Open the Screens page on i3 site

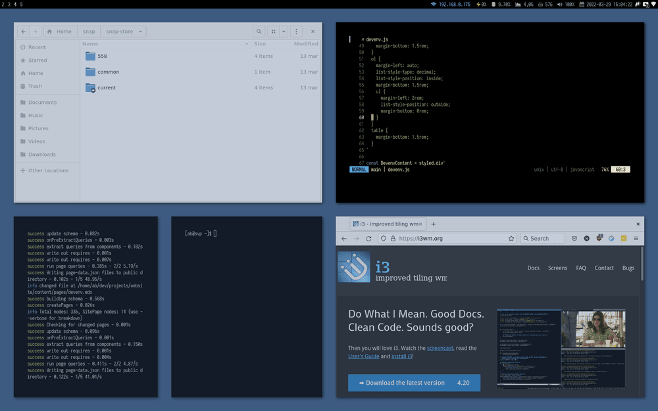click(557, 268)
